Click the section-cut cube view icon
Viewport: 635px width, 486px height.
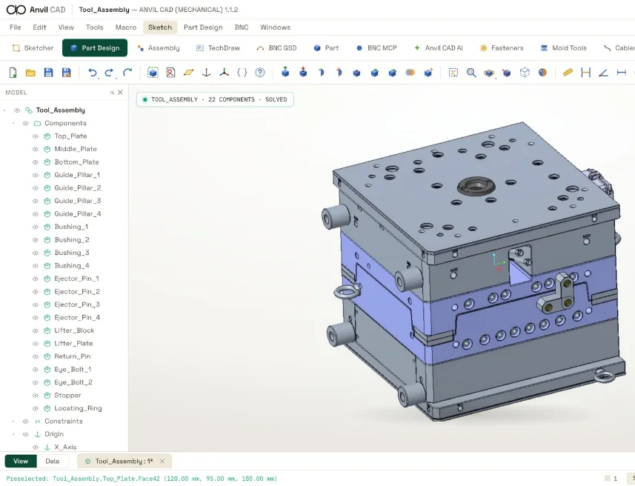point(507,73)
